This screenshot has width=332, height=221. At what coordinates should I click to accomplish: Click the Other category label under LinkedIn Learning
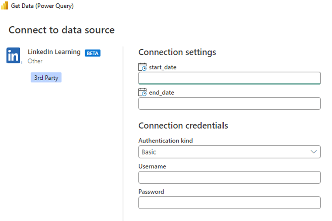(35, 61)
